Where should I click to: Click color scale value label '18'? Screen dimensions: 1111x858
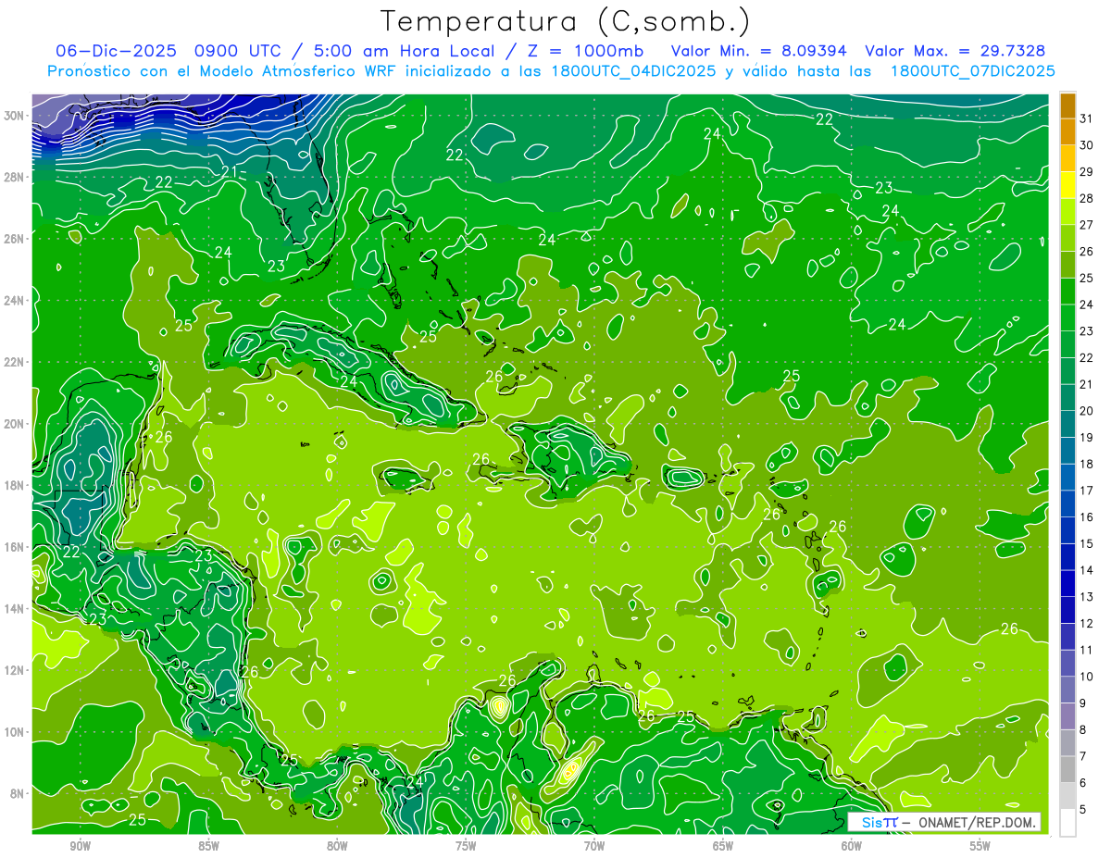tap(1087, 464)
